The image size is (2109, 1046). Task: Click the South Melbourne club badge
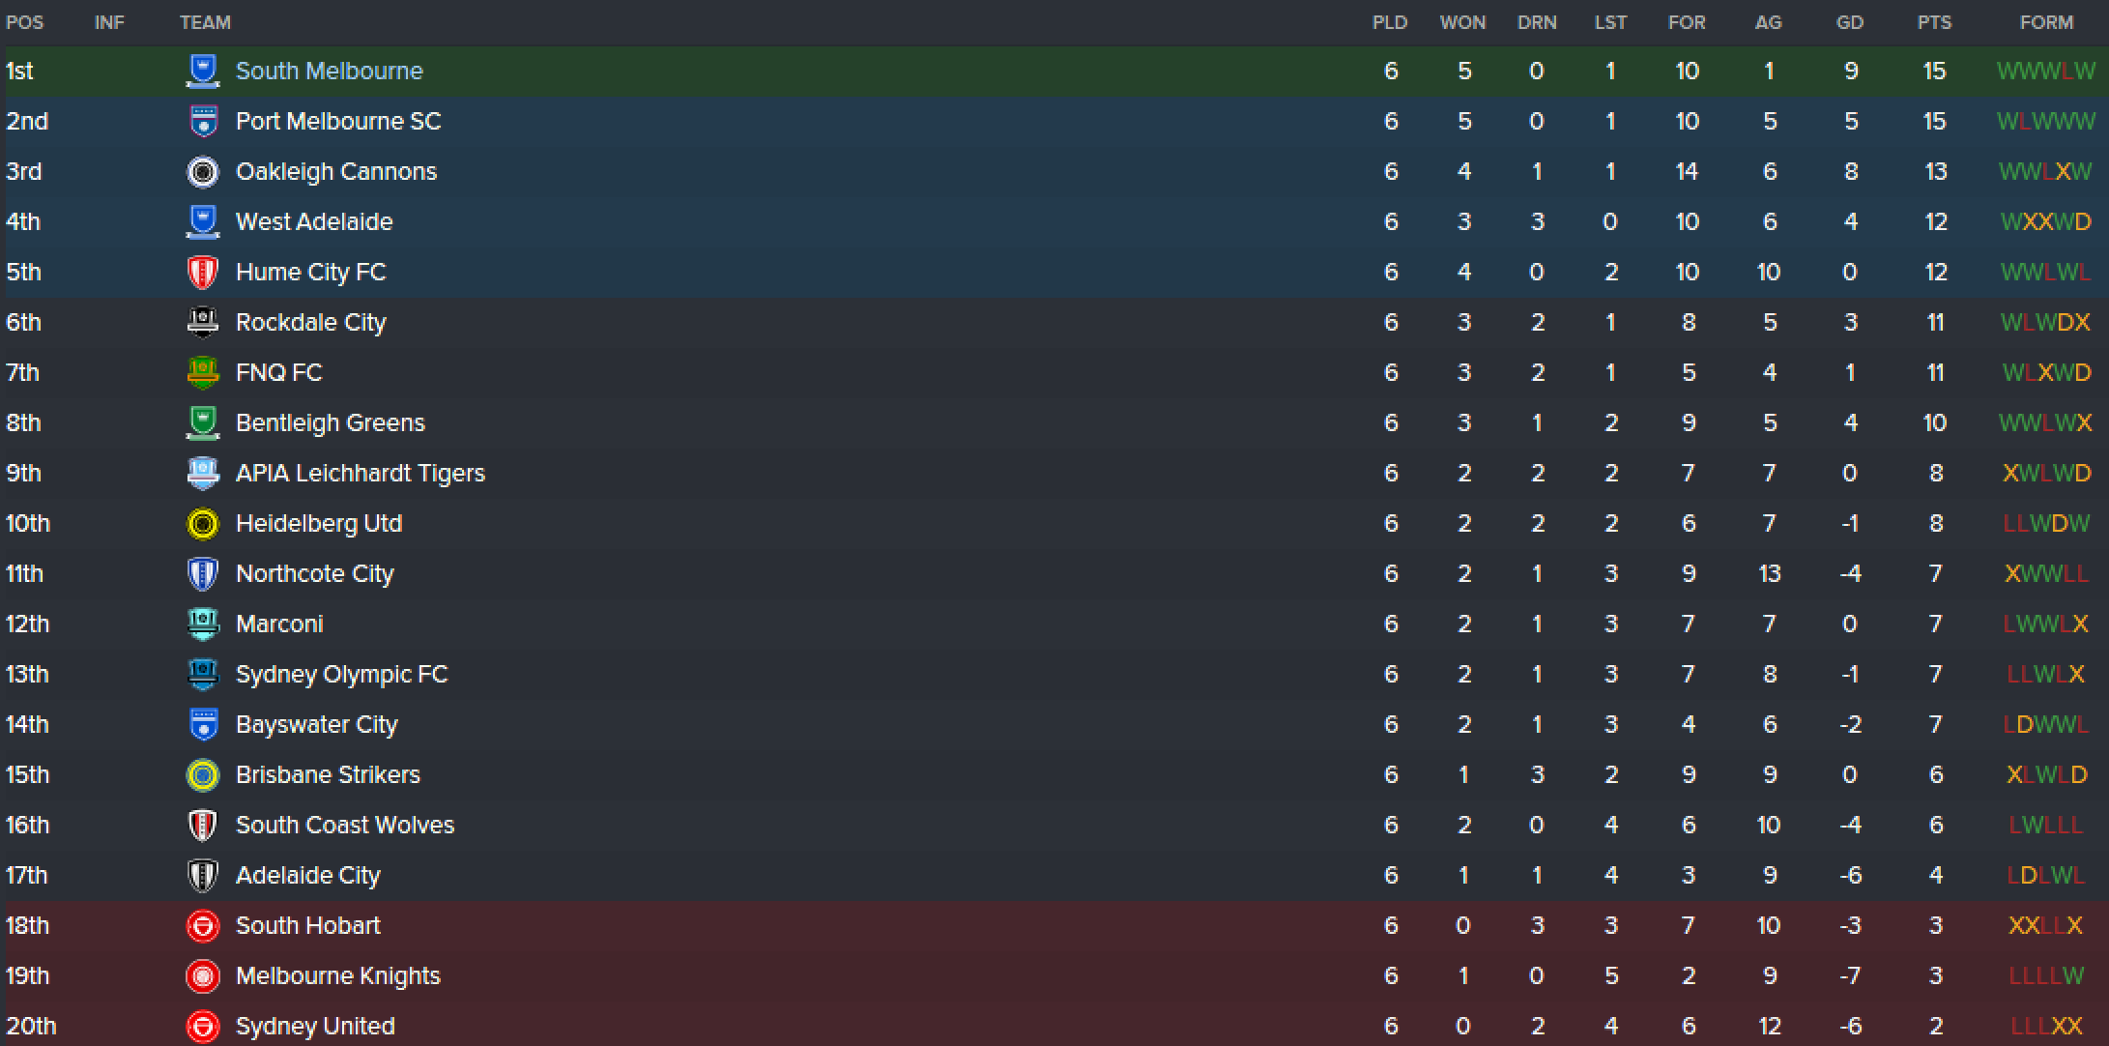[x=202, y=71]
